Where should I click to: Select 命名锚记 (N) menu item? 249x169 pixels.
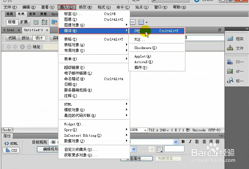94,79
